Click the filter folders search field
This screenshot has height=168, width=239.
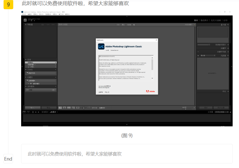point(41,73)
